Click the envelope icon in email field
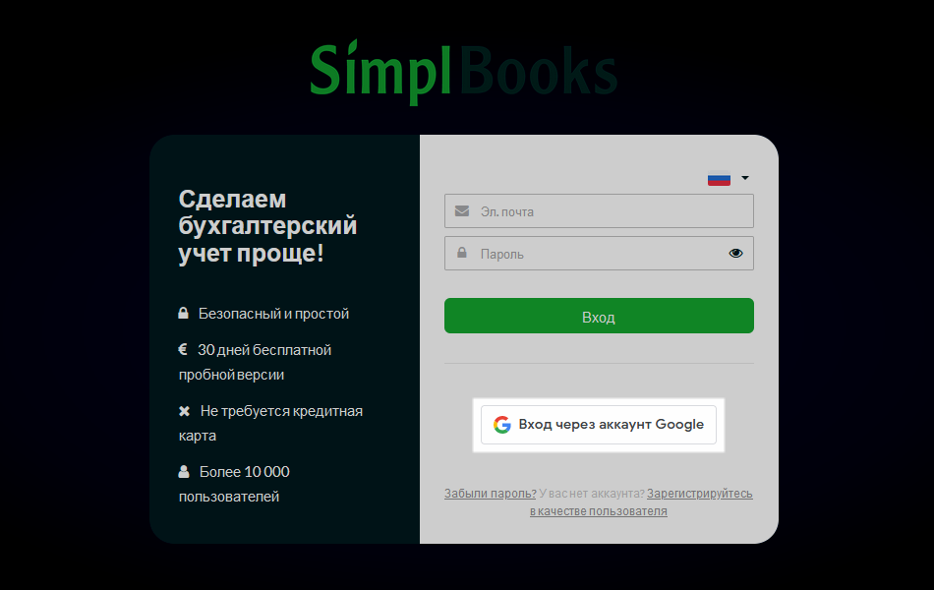Image resolution: width=934 pixels, height=590 pixels. [x=462, y=211]
